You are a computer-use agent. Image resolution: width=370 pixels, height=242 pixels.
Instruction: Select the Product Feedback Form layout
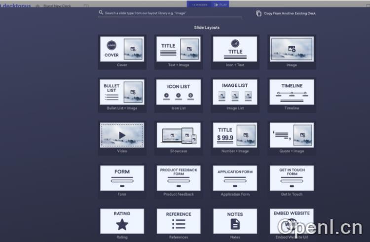pyautogui.click(x=178, y=178)
